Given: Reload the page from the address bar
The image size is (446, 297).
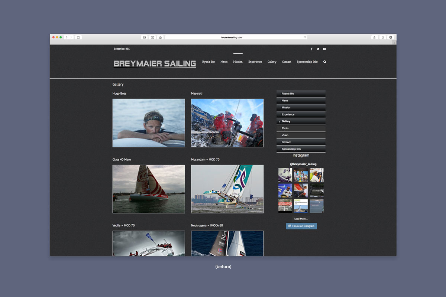Looking at the screenshot, I should 305,37.
